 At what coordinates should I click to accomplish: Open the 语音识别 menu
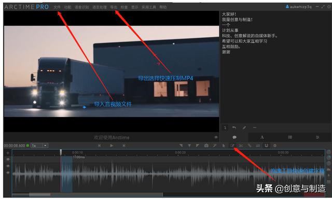click(82, 7)
